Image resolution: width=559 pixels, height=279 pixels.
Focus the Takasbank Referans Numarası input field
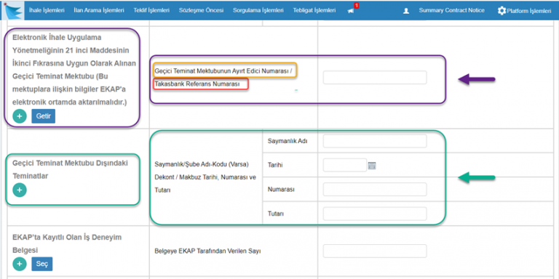tap(375, 78)
